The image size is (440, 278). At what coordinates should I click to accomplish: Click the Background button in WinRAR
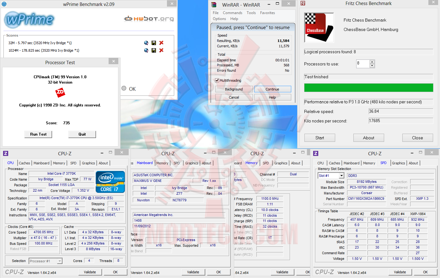(234, 89)
